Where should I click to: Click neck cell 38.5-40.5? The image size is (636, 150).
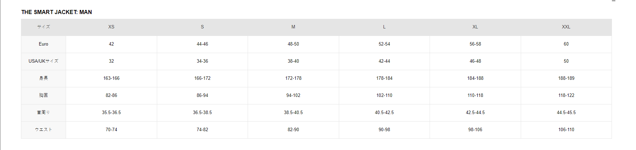point(293,112)
